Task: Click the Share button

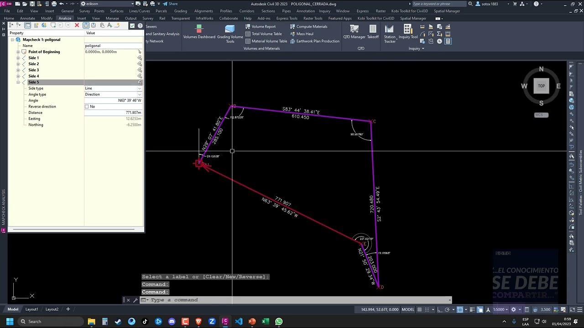Action: [x=170, y=4]
